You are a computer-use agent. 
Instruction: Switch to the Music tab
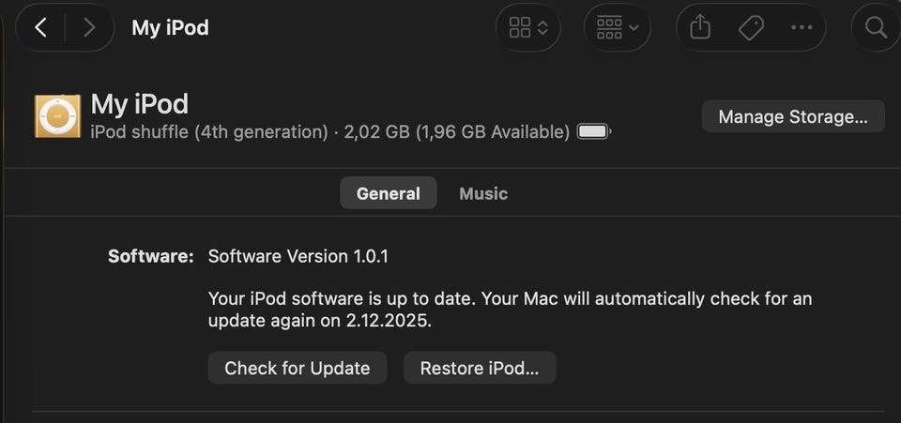coord(483,193)
